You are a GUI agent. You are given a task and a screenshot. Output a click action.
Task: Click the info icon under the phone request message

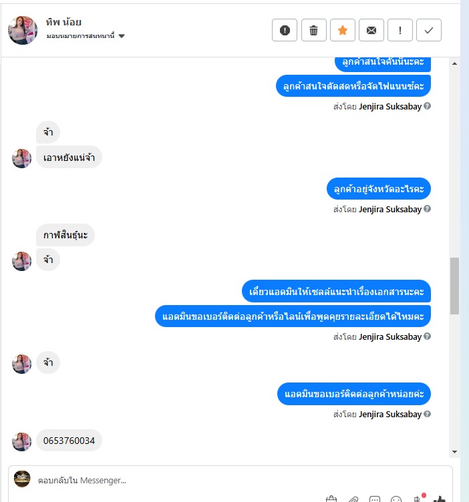point(427,414)
